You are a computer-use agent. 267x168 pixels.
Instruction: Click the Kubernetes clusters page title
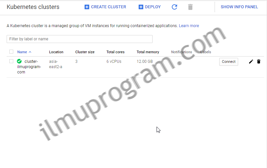33,7
